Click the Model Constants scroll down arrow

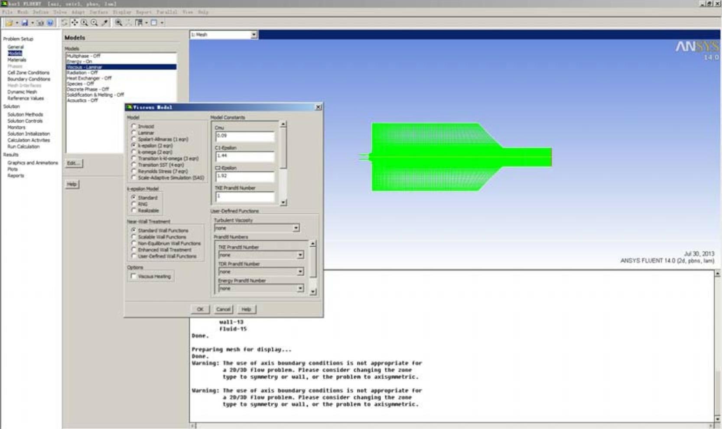[283, 202]
